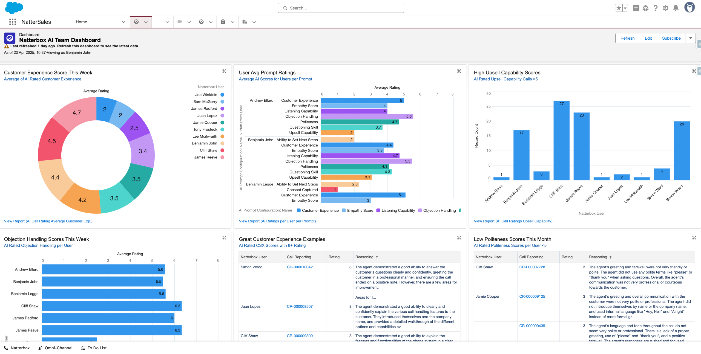Expand User Avg Prompt Ratings chart
The width and height of the screenshot is (701, 354).
(x=459, y=71)
